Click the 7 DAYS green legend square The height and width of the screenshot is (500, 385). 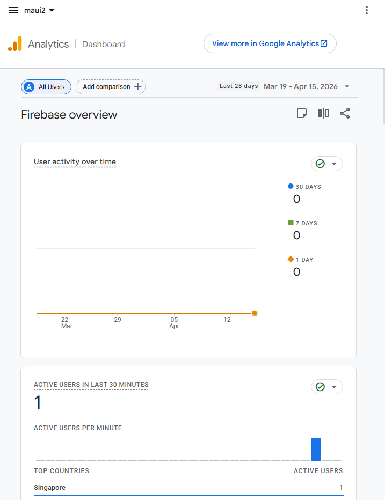tap(290, 223)
